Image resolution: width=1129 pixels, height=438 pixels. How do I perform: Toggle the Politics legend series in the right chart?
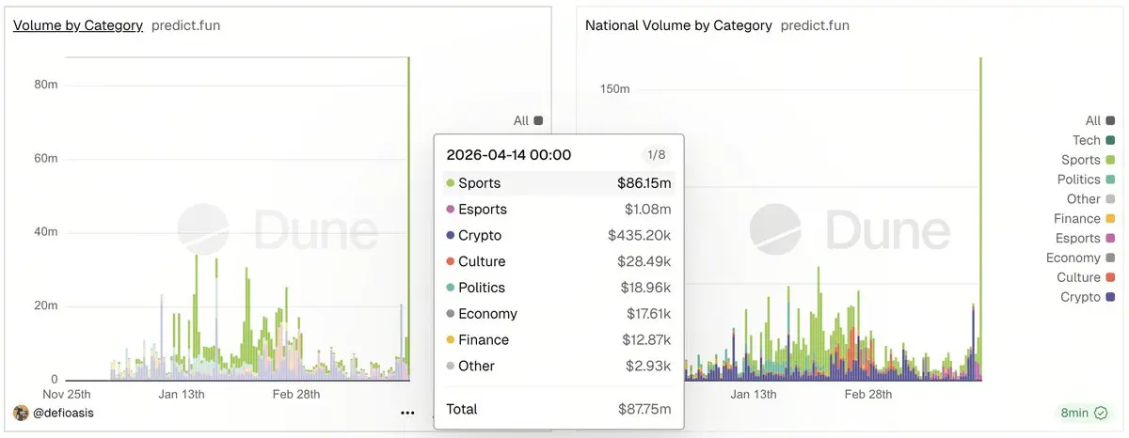pos(1086,180)
